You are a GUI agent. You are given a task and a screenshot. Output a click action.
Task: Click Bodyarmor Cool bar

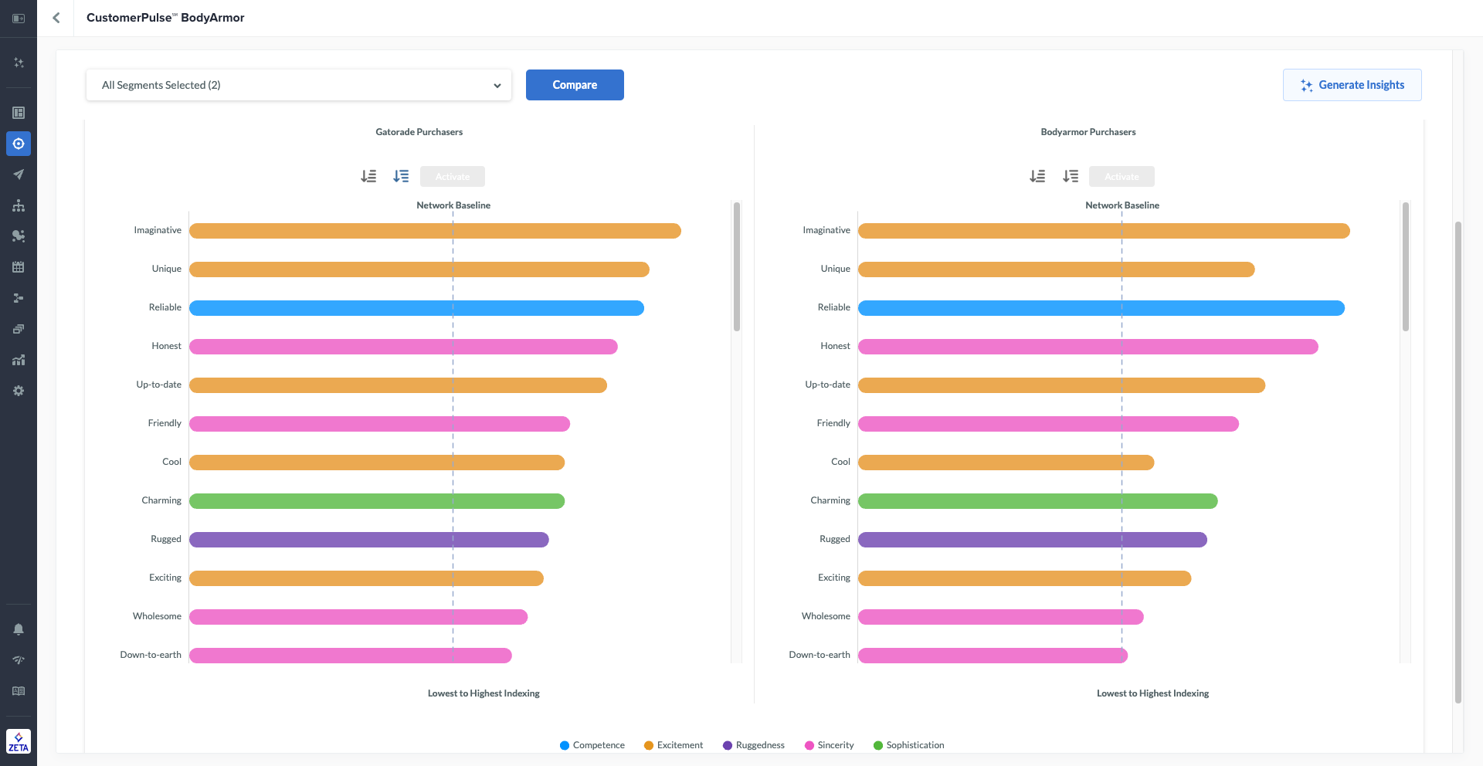point(1006,463)
